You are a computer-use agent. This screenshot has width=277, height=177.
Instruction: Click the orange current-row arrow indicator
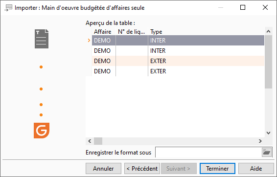(x=89, y=41)
